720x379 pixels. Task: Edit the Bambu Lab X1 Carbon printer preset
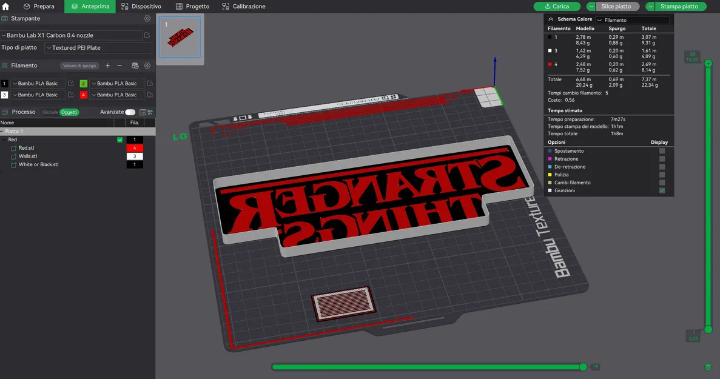pyautogui.click(x=147, y=35)
